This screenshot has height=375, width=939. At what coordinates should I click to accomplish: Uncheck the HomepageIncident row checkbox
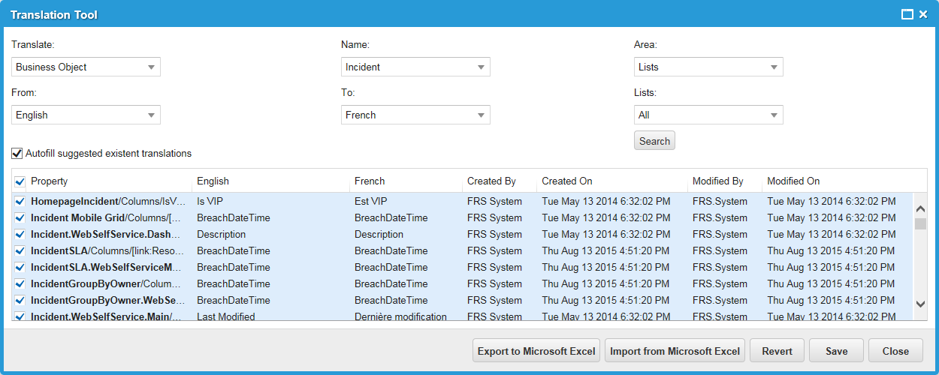click(x=20, y=202)
